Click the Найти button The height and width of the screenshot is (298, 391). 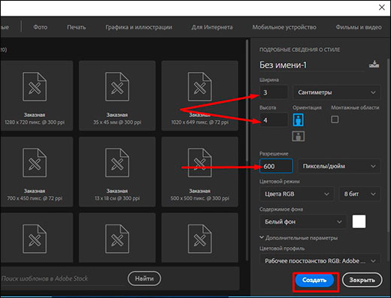[144, 278]
